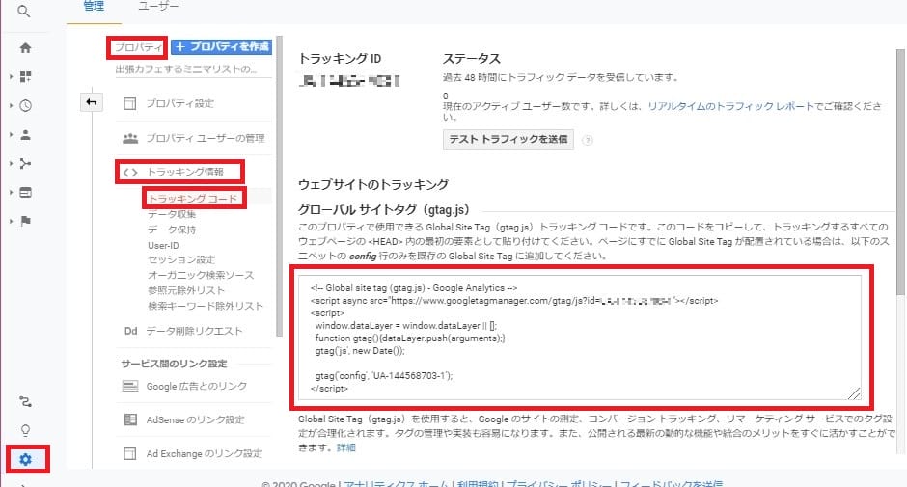Image resolution: width=907 pixels, height=487 pixels.
Task: Click AdSense link settings icon
Action: [x=130, y=419]
